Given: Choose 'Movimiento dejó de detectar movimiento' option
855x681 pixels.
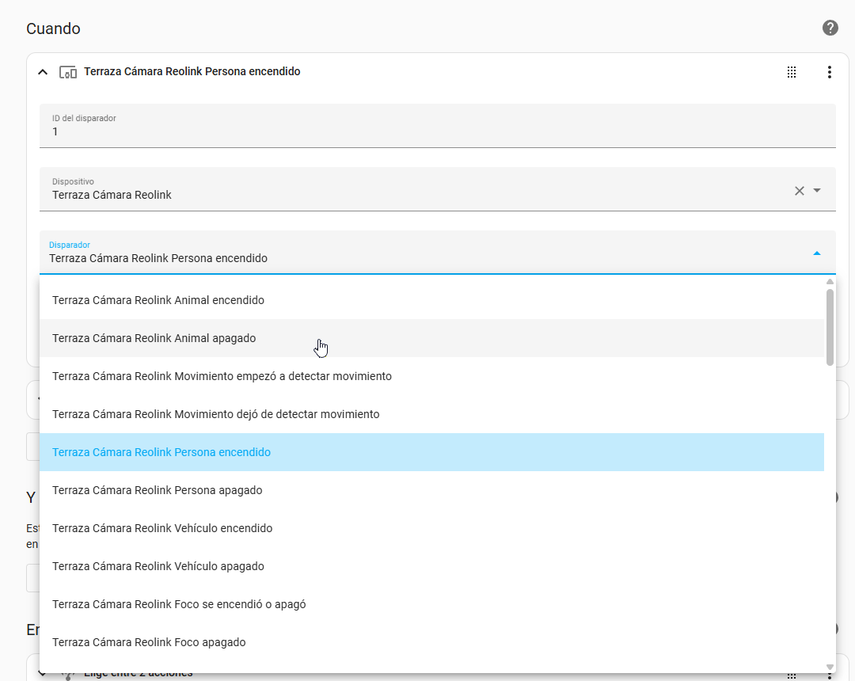Looking at the screenshot, I should (x=432, y=414).
